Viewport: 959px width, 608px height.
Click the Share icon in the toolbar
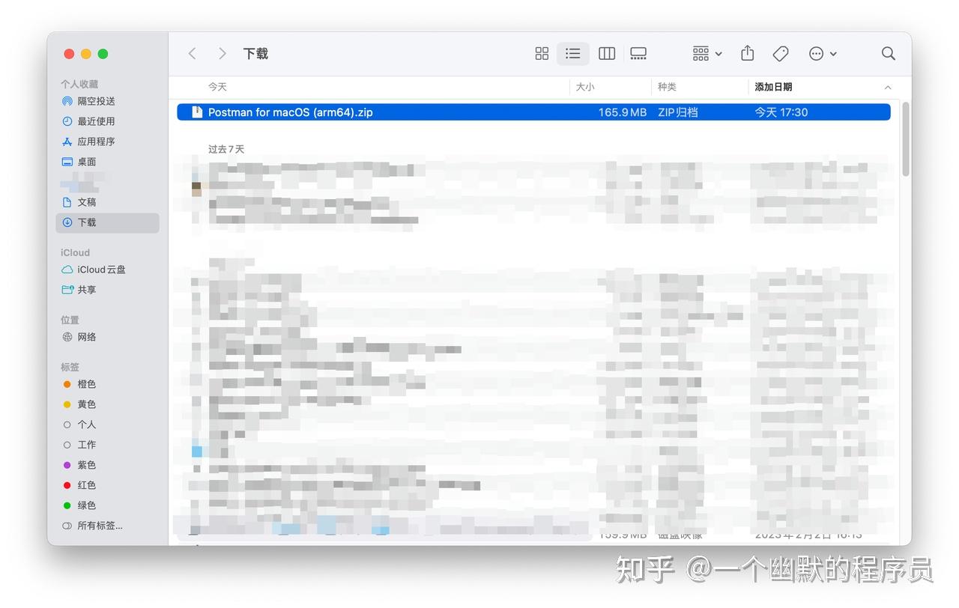point(747,53)
